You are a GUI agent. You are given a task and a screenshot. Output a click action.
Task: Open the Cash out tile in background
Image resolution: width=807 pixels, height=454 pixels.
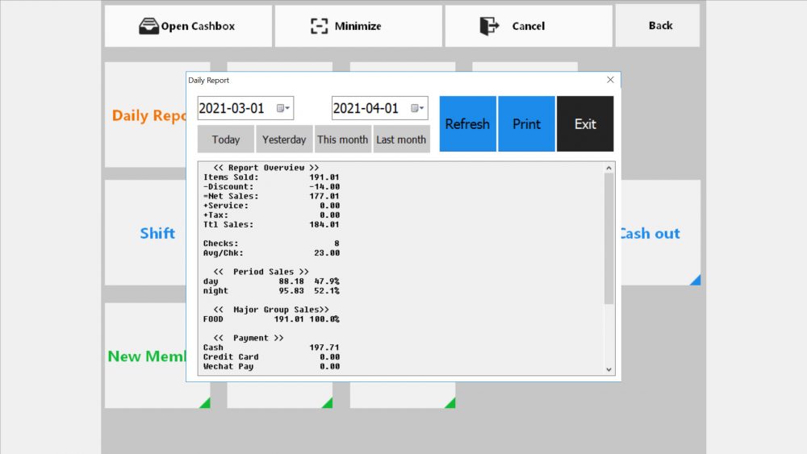click(660, 233)
